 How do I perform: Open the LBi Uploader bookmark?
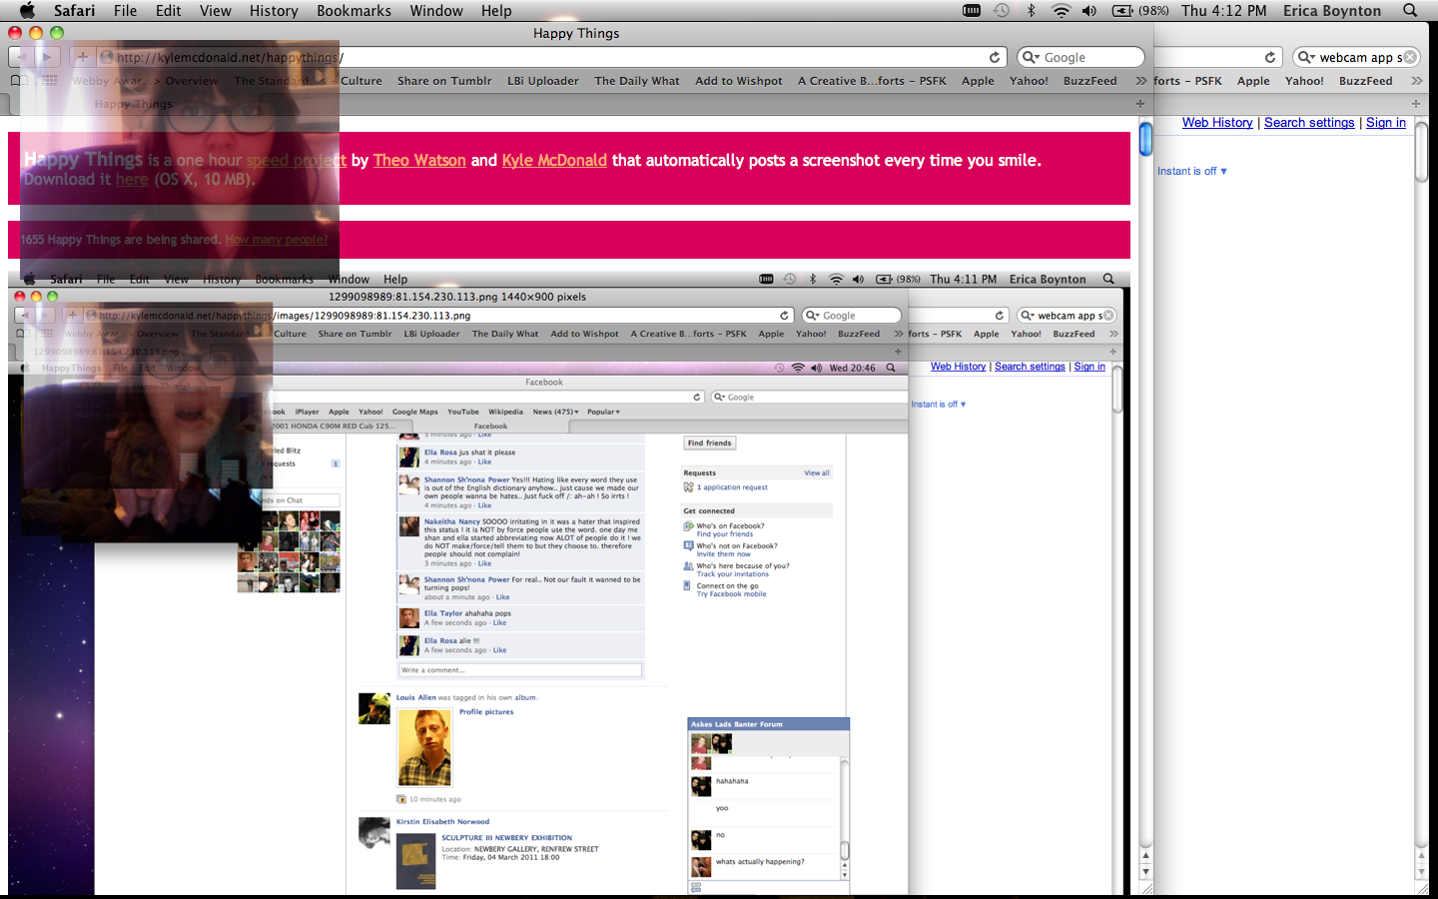543,81
